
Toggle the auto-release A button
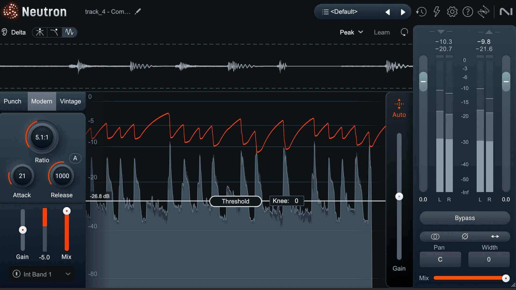(x=75, y=158)
